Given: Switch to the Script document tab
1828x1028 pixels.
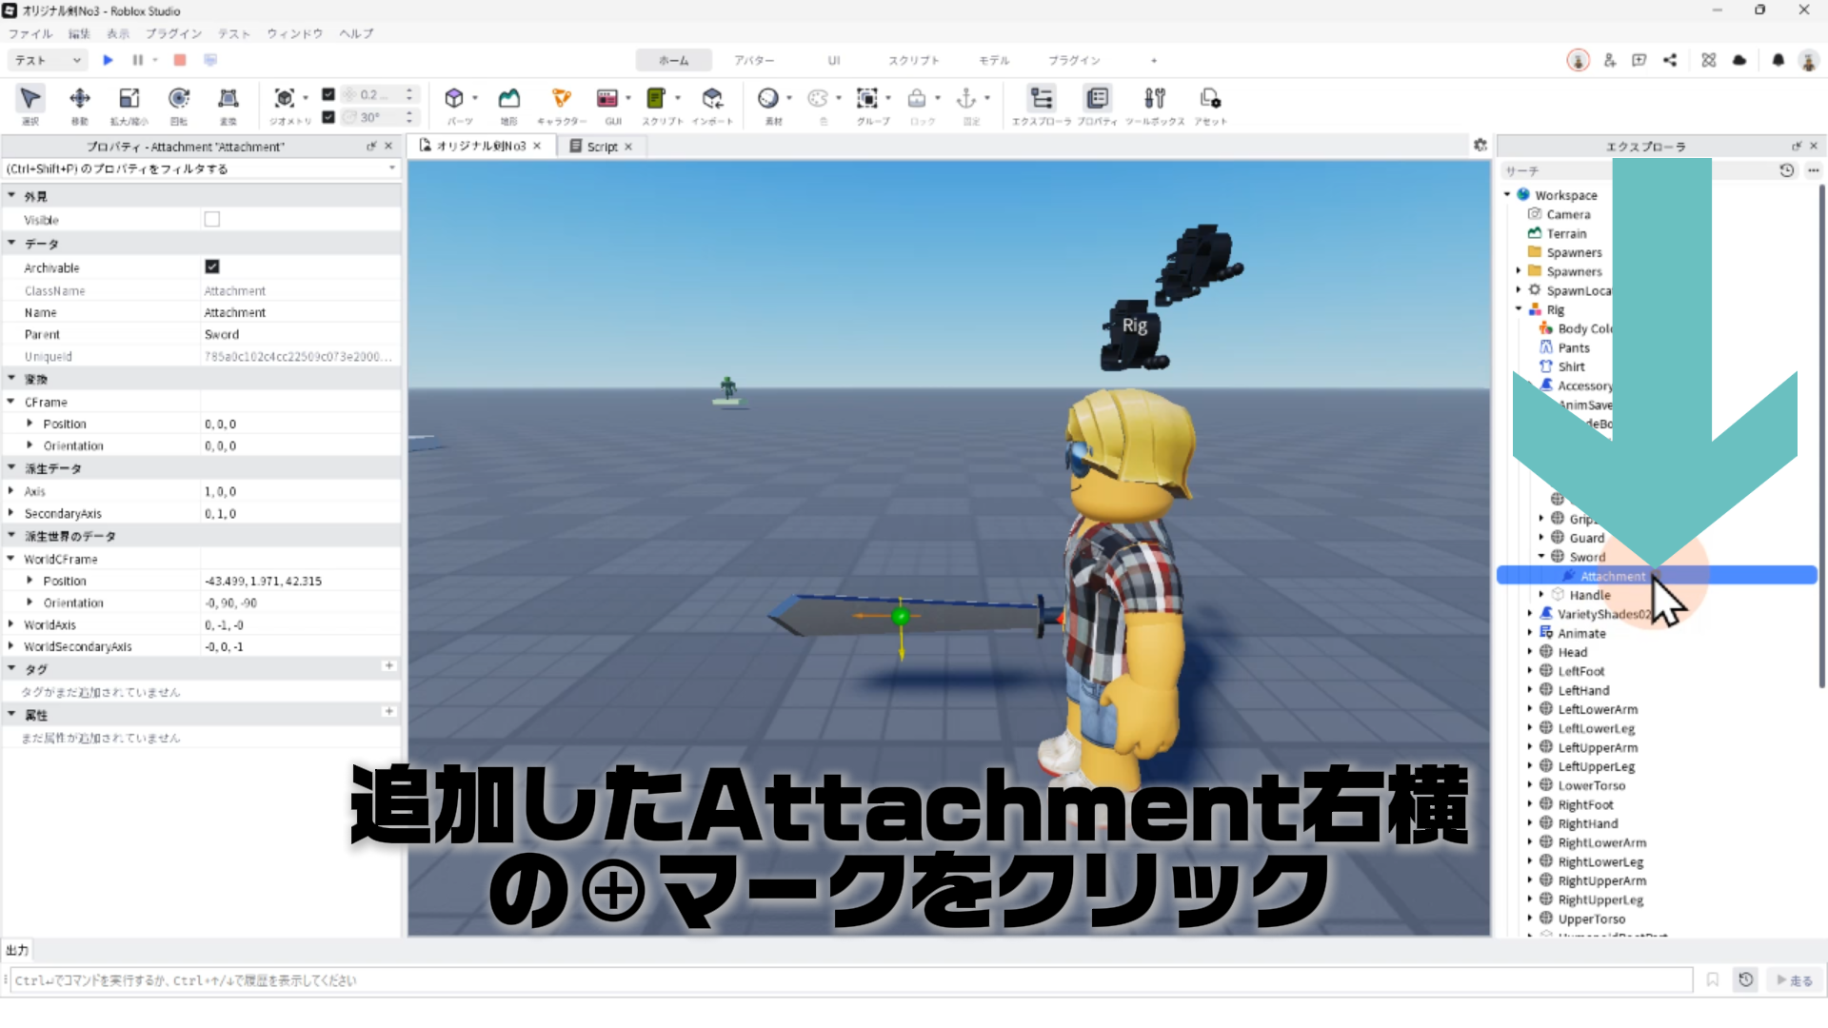Looking at the screenshot, I should [602, 147].
